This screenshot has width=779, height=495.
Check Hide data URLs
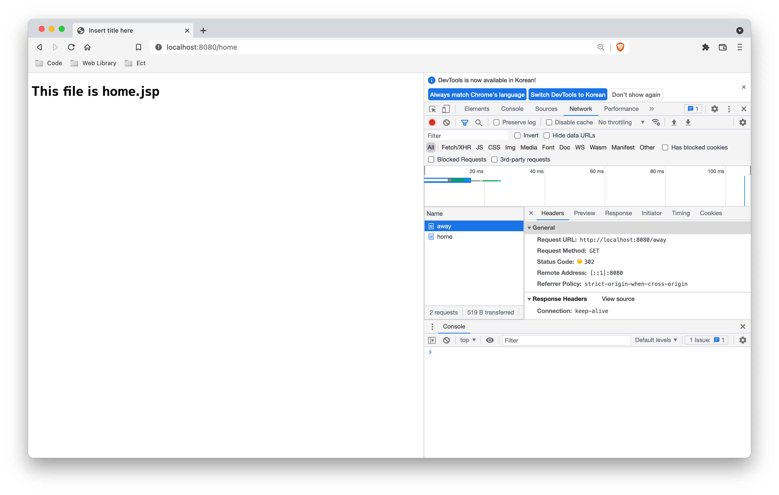(x=547, y=135)
